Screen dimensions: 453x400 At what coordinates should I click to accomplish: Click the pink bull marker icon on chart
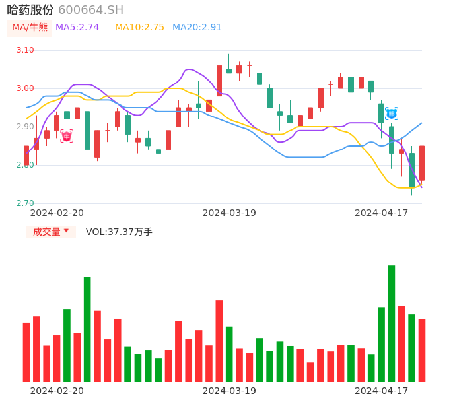pos(67,136)
